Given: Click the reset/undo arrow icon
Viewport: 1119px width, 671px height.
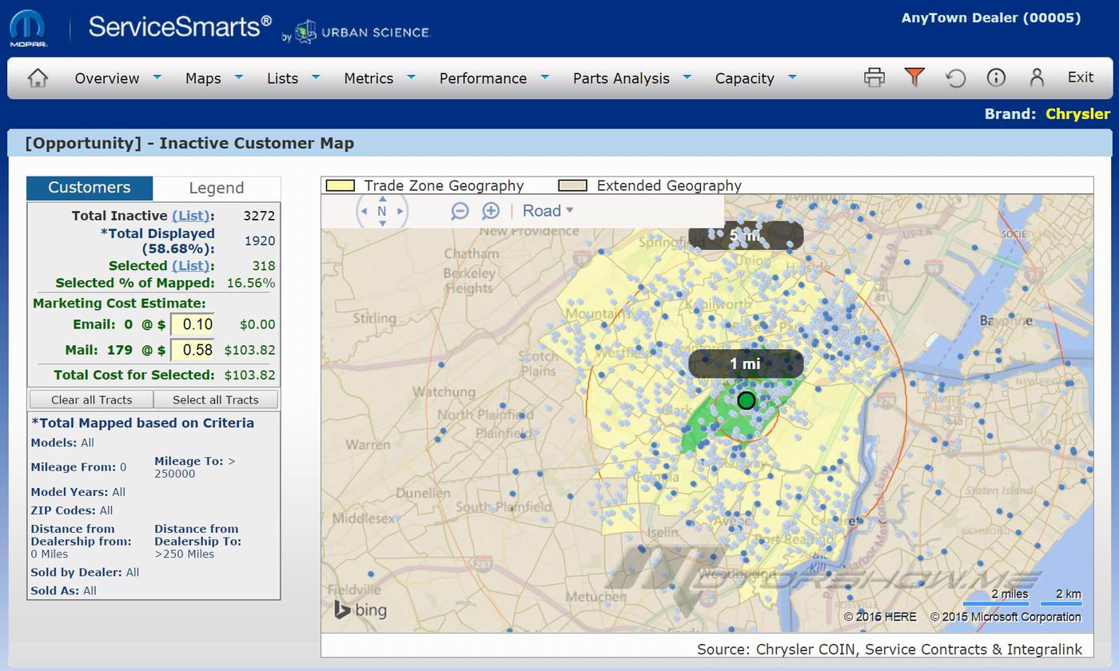Looking at the screenshot, I should (x=955, y=77).
